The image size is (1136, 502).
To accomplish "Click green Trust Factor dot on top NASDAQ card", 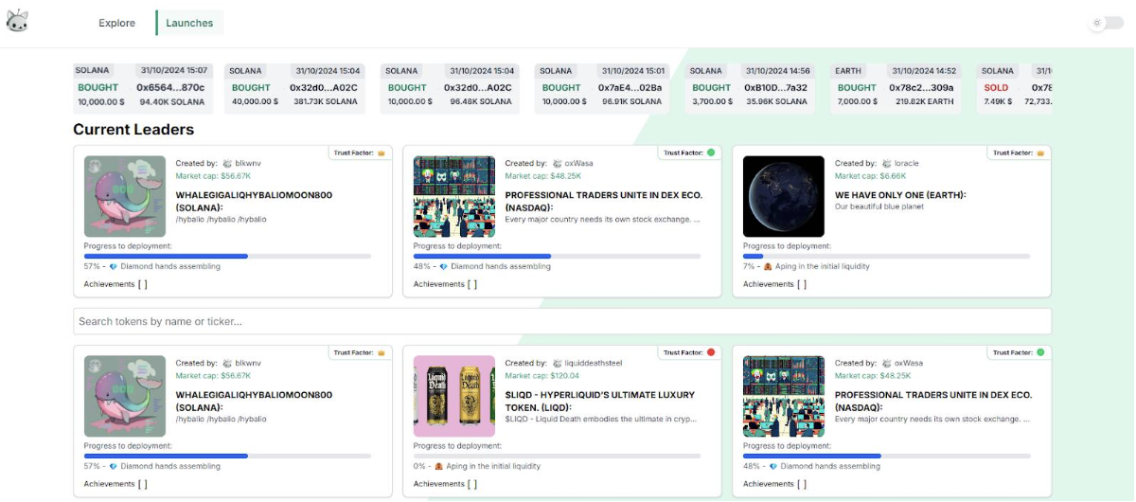I will pos(711,152).
